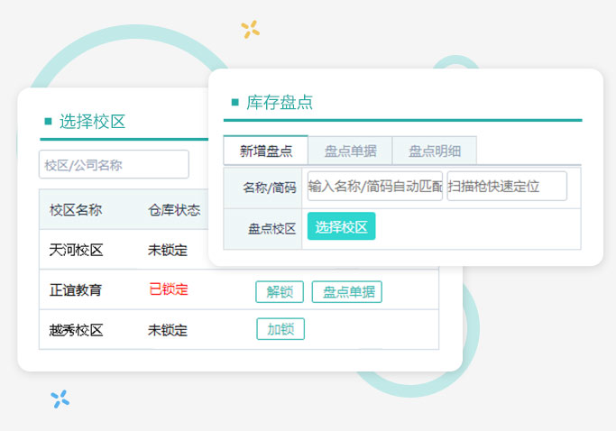Switch to the 盘点明细 tab
616x431 pixels.
pos(434,151)
